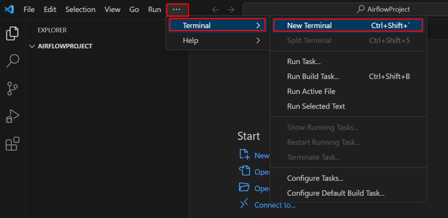This screenshot has height=218, width=448.
Task: Click the AirflowProject command center search box
Action: point(345,10)
